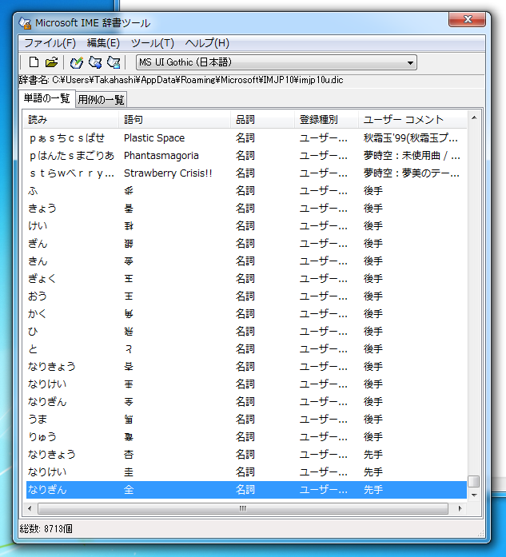Click the edit word toolbar icon
Viewport: 506px width, 557px height.
pyautogui.click(x=95, y=62)
